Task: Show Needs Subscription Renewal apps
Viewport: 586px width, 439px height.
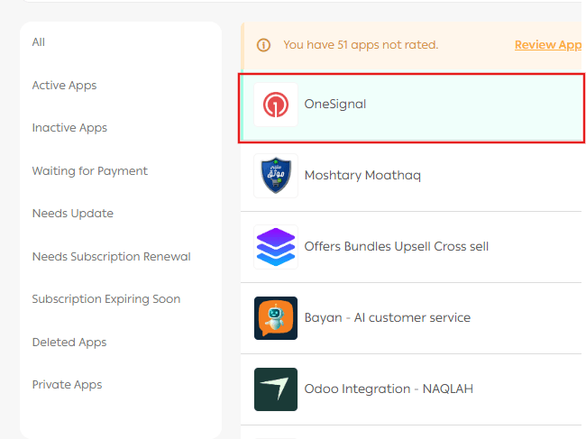Action: 111,257
